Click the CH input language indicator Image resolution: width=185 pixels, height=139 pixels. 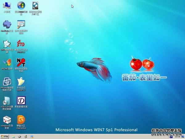pos(171,137)
